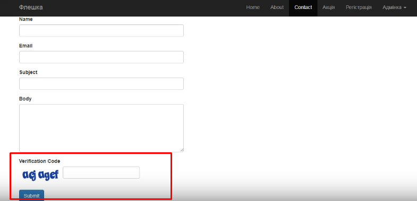Open the Флешка brand link

pos(31,7)
